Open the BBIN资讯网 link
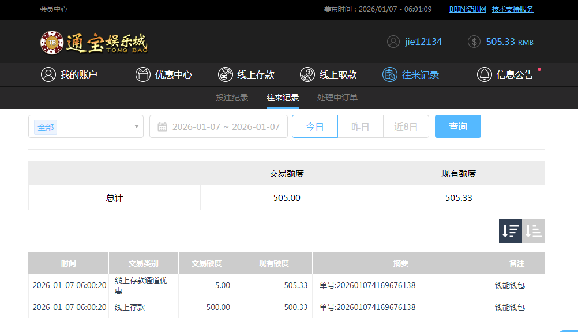 click(x=467, y=9)
